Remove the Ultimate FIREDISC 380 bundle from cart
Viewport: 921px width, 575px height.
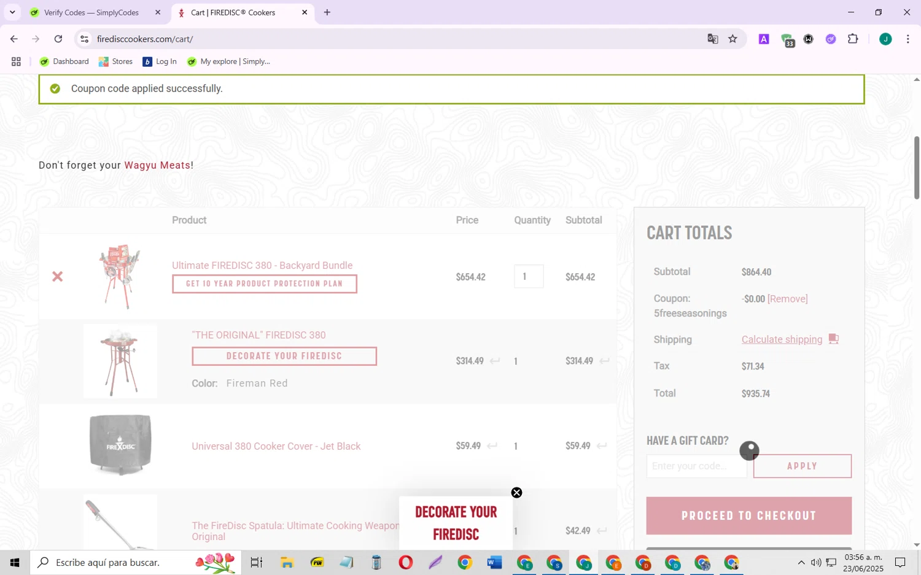coord(57,277)
